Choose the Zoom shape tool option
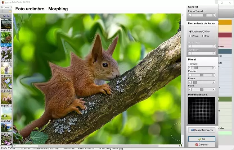Viewport: 234px width, 150px height. coord(191,36)
